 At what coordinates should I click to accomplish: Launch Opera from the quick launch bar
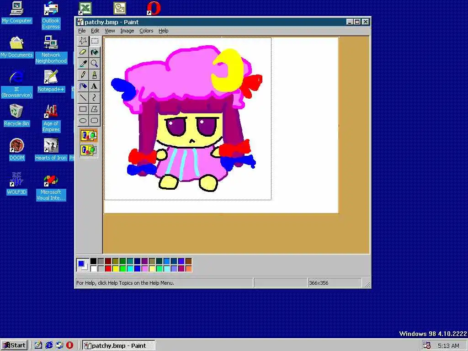pos(69,346)
